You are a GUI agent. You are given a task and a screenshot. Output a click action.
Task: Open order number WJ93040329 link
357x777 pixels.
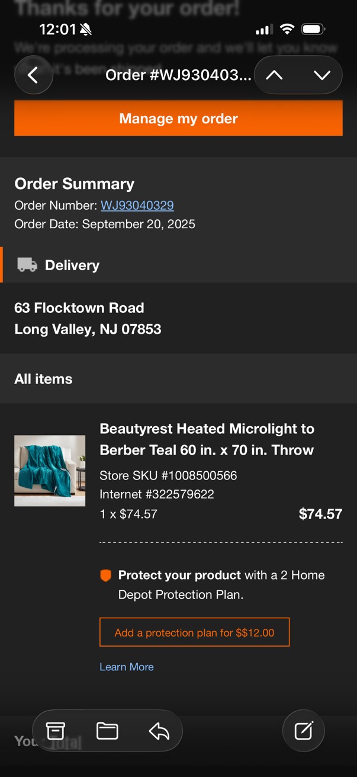click(137, 206)
